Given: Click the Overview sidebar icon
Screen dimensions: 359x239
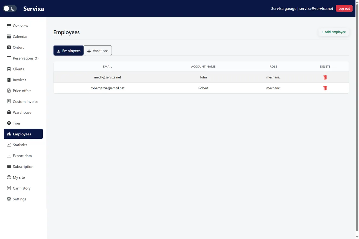Looking at the screenshot, I should (x=9, y=26).
